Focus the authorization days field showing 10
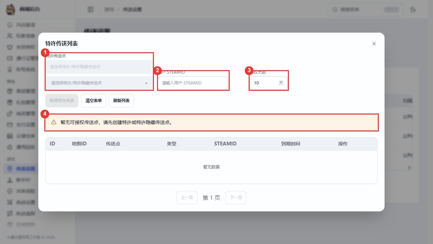Viewport: 433px width, 244px height. click(x=269, y=83)
